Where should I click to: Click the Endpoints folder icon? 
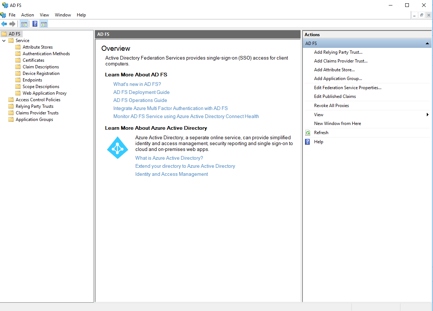pyautogui.click(x=18, y=80)
